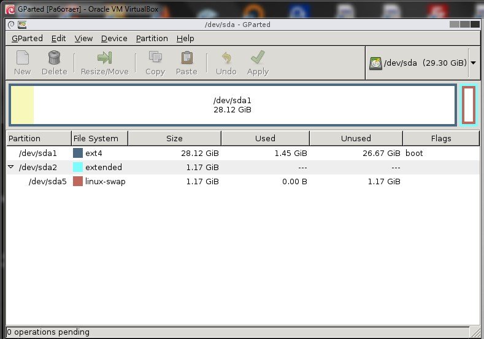Click the New partition toolbar icon
This screenshot has width=484, height=339.
[23, 58]
